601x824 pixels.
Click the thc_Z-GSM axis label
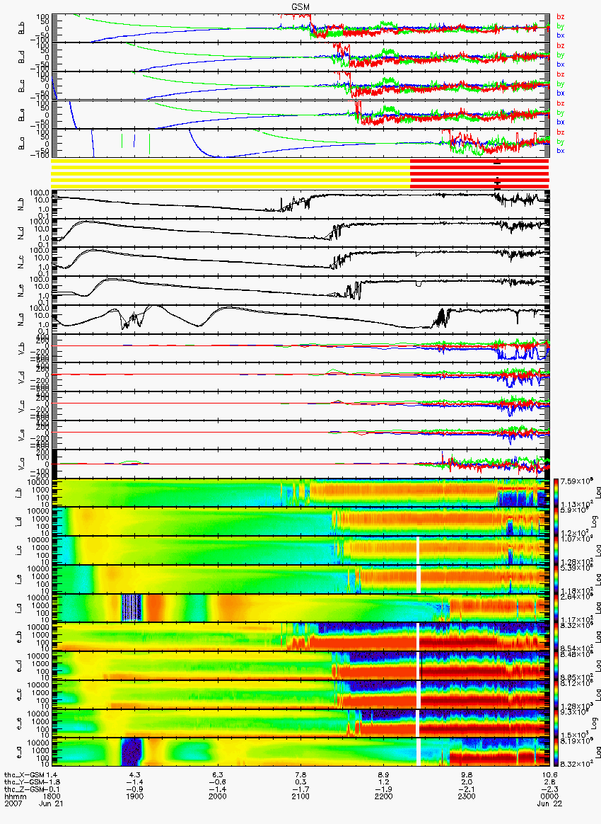(24, 789)
